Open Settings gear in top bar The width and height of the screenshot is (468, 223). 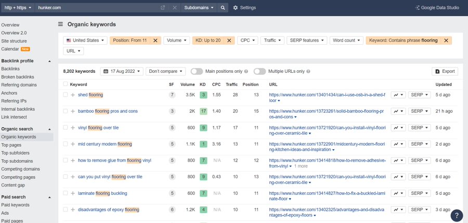pos(244,8)
